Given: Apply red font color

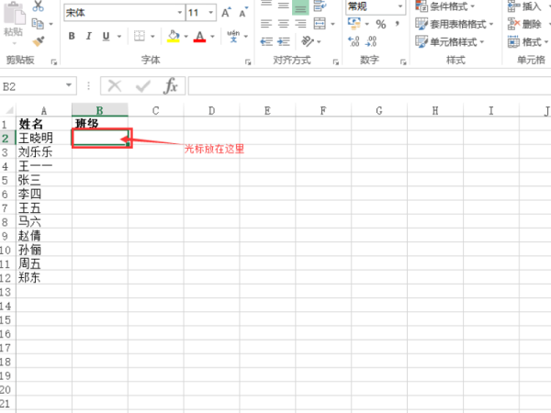Looking at the screenshot, I should click(199, 36).
